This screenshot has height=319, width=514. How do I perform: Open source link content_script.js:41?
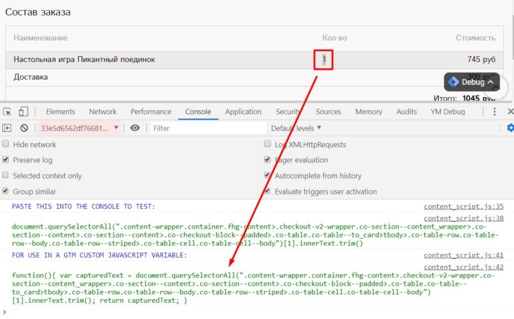[464, 255]
